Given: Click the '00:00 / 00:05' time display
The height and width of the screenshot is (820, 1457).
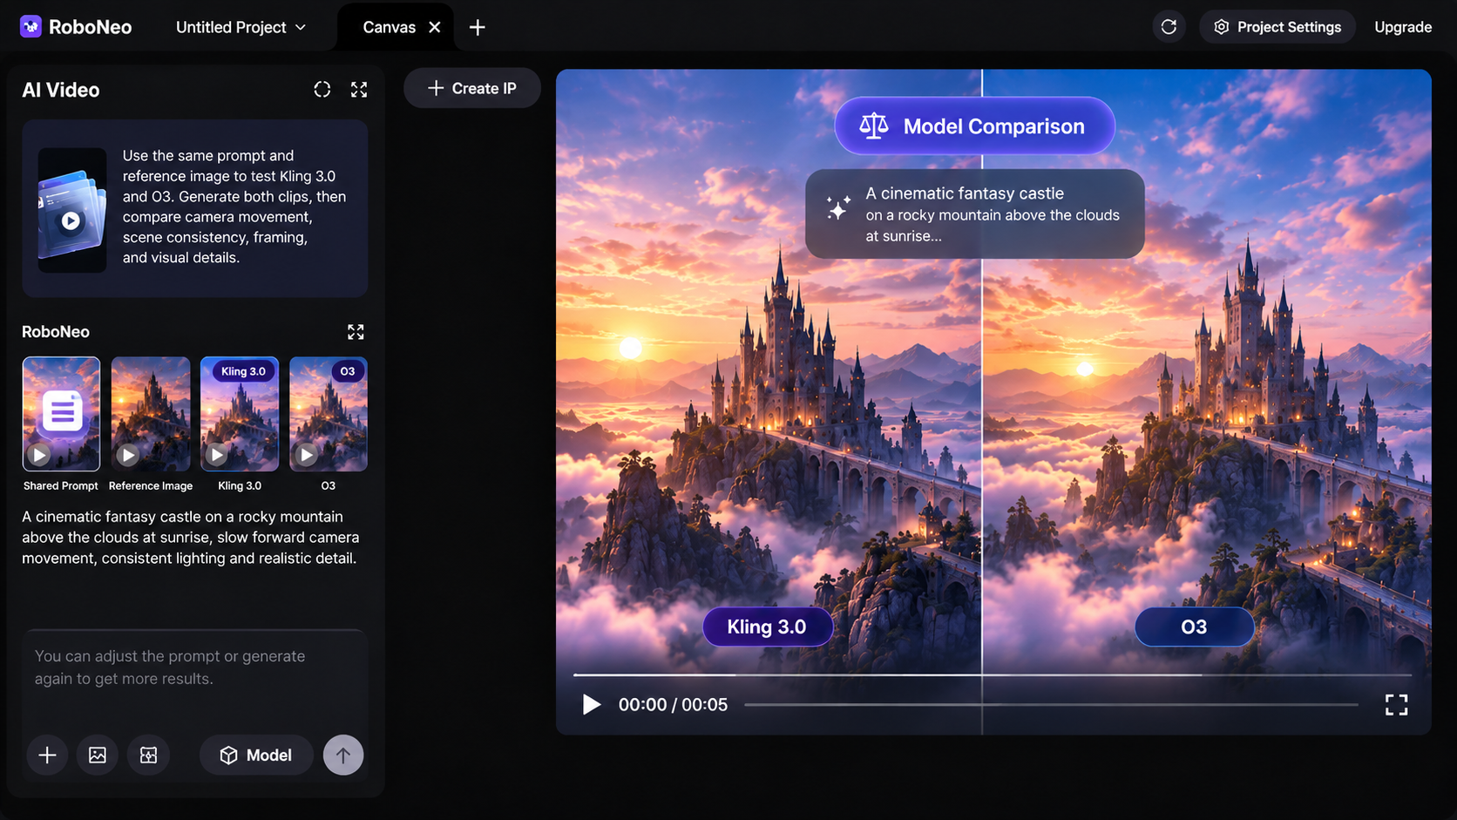Looking at the screenshot, I should click(673, 704).
